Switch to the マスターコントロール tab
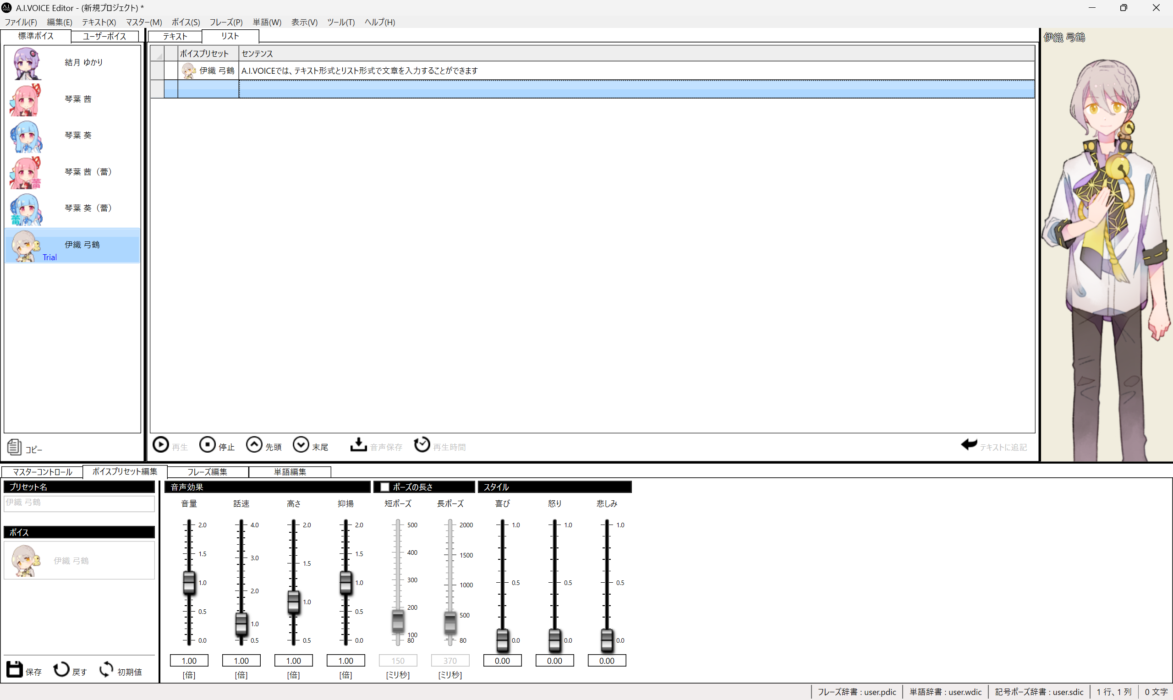The height and width of the screenshot is (700, 1173). tap(42, 472)
